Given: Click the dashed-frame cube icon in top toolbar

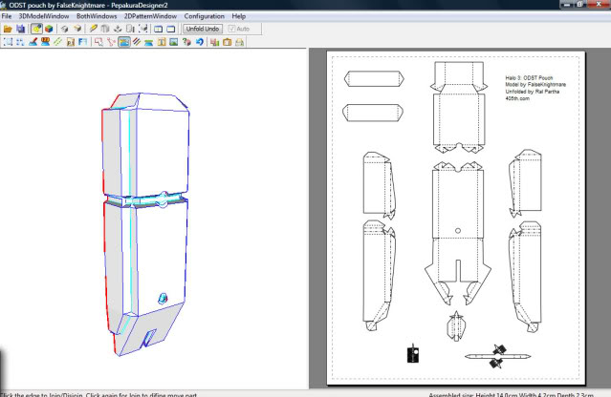Looking at the screenshot, I should 143,29.
